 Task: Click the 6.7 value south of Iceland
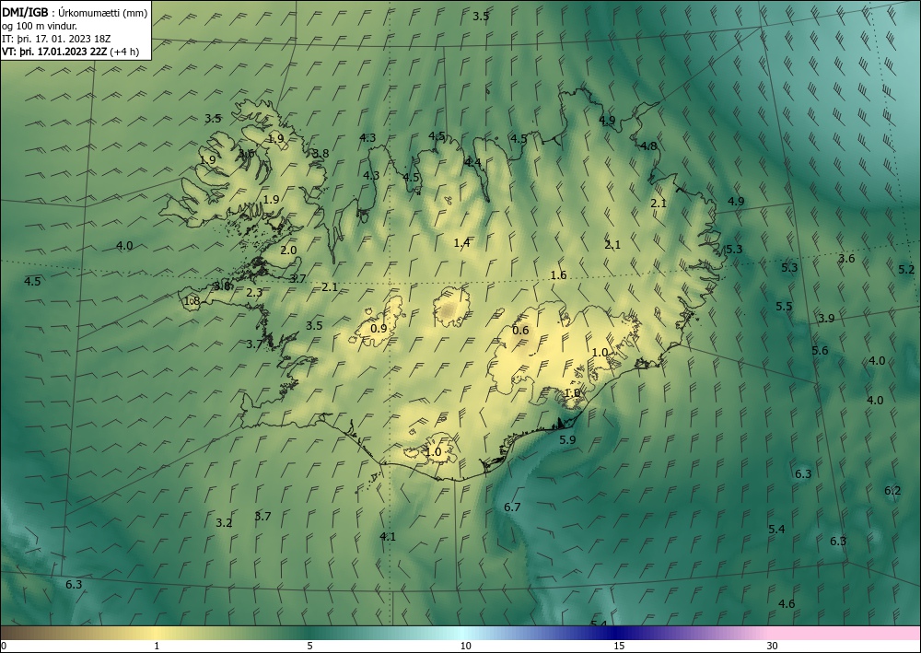(x=512, y=507)
